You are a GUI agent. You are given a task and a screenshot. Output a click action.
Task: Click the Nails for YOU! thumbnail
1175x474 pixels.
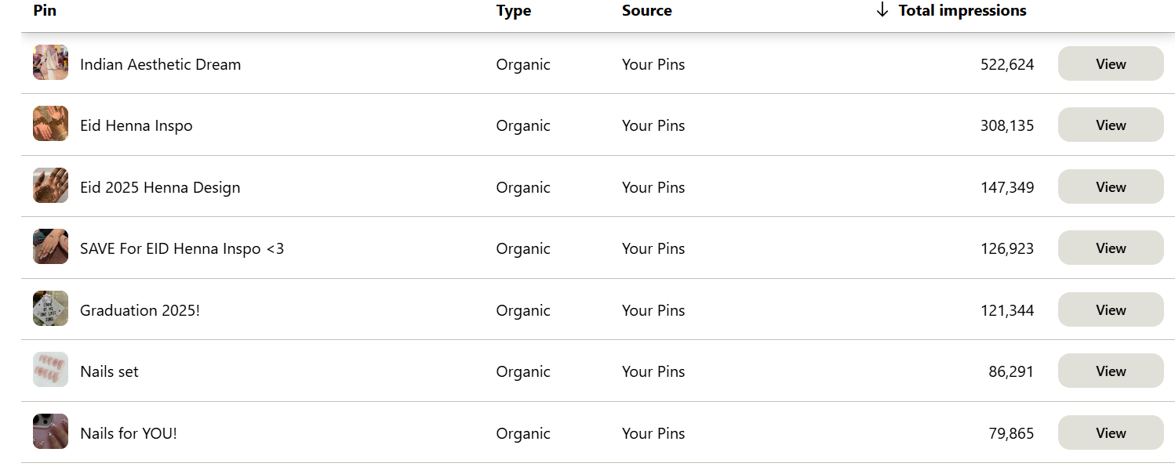pos(50,432)
